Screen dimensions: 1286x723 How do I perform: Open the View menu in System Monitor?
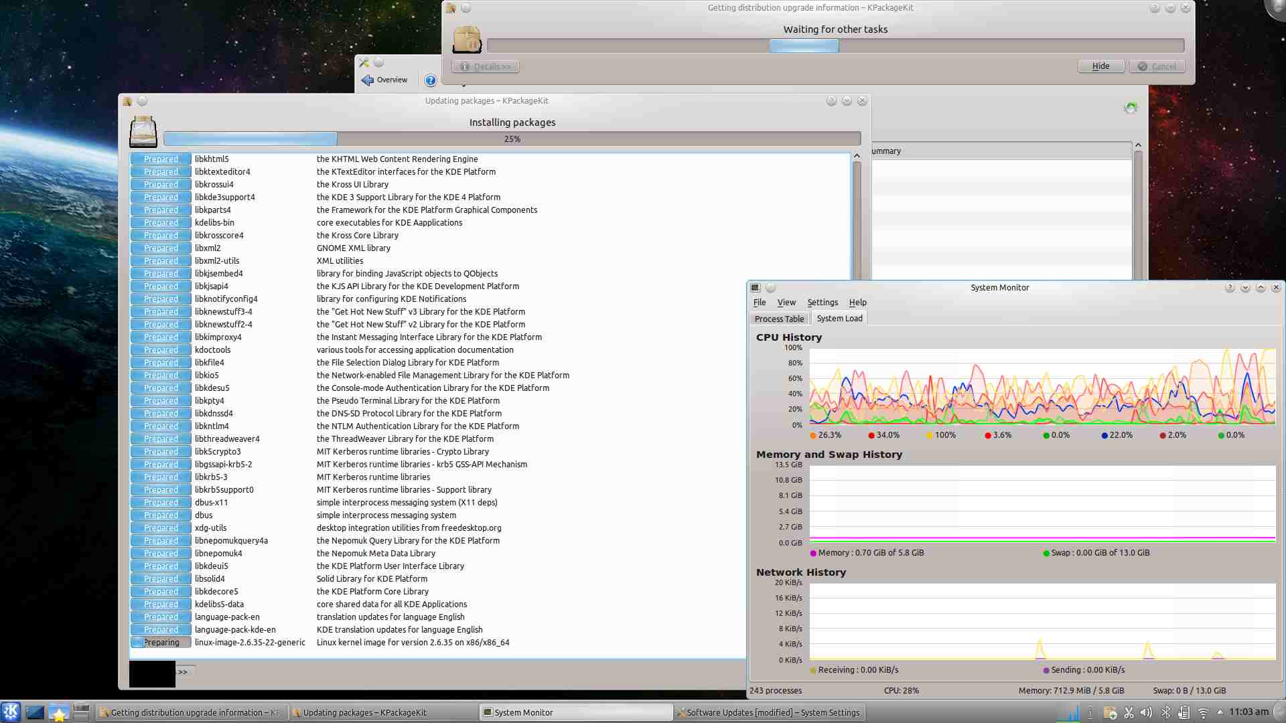[786, 303]
